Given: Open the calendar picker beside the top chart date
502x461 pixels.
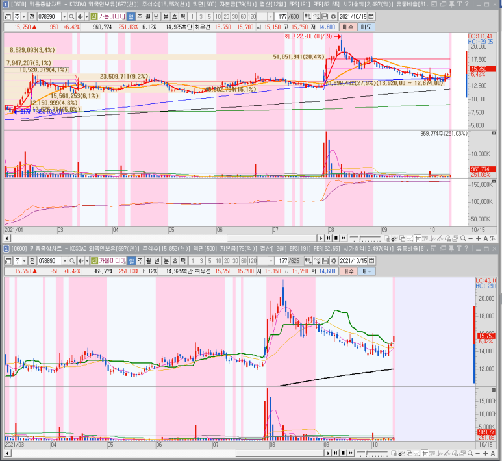Looking at the screenshot, I should 371,17.
